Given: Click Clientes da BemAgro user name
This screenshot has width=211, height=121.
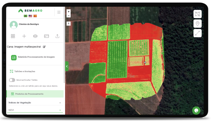Looking at the screenshot, I should 29,24.
